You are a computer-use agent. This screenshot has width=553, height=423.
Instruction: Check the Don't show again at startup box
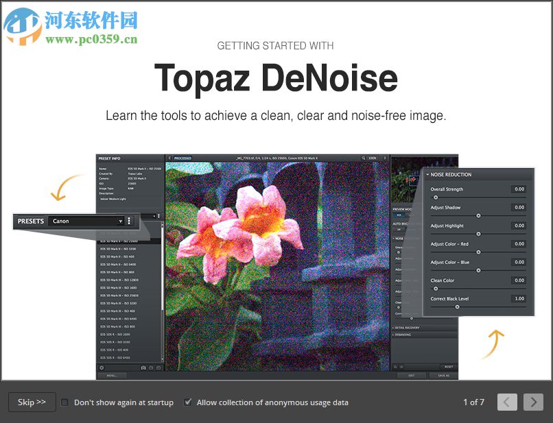[64, 402]
